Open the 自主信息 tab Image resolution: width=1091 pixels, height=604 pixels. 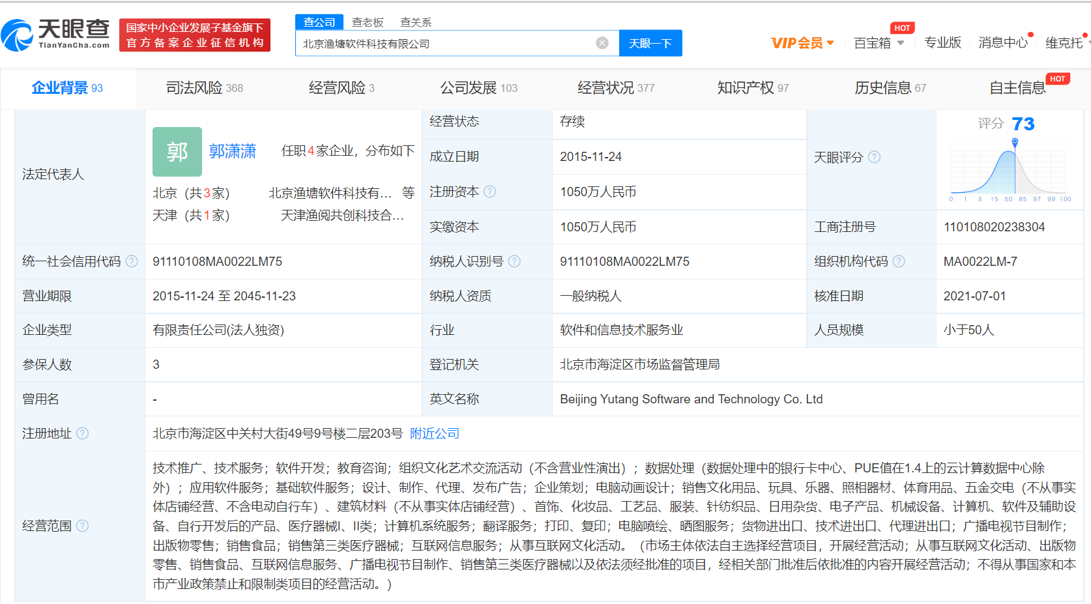pos(1017,88)
